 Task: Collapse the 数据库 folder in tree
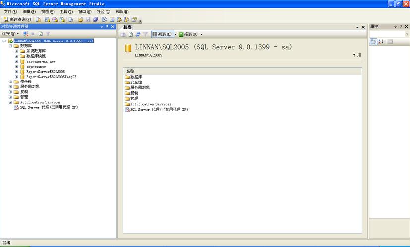10,46
